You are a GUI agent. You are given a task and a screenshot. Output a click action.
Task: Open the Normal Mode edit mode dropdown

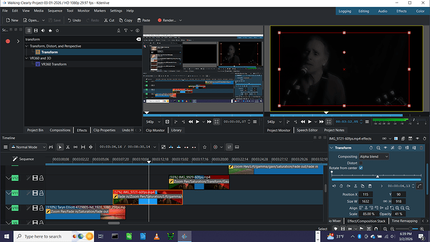29,147
